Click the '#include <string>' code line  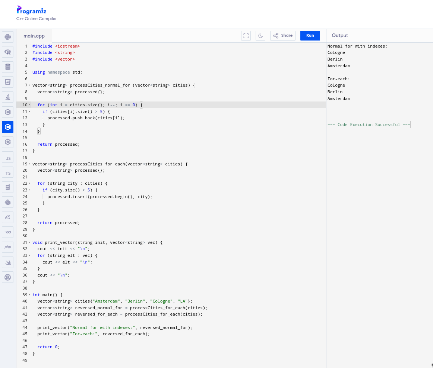pos(54,53)
